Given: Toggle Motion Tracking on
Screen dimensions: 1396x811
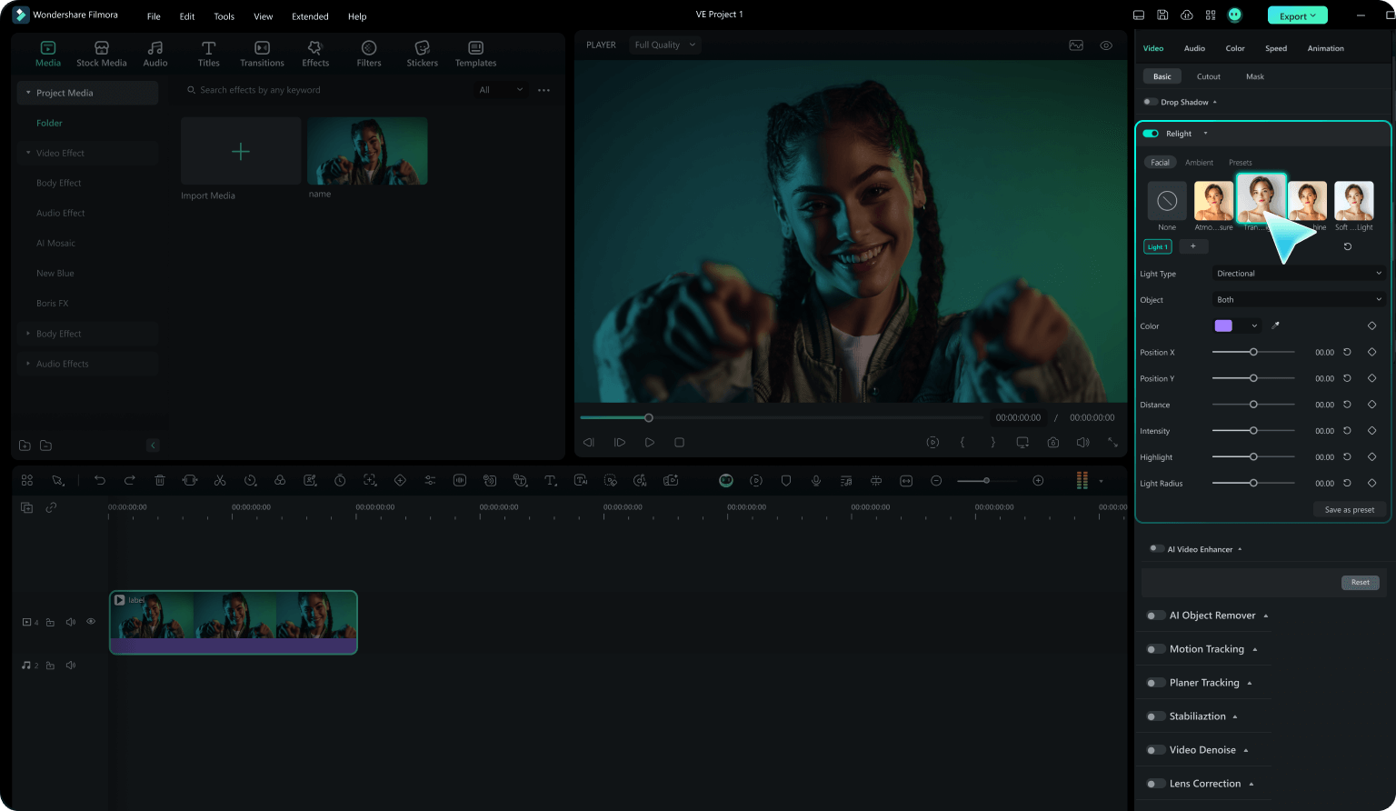Looking at the screenshot, I should click(1155, 649).
